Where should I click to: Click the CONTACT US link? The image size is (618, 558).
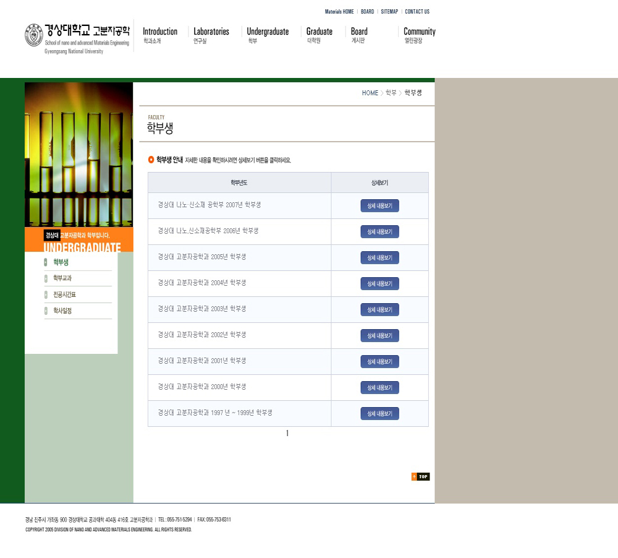417,12
